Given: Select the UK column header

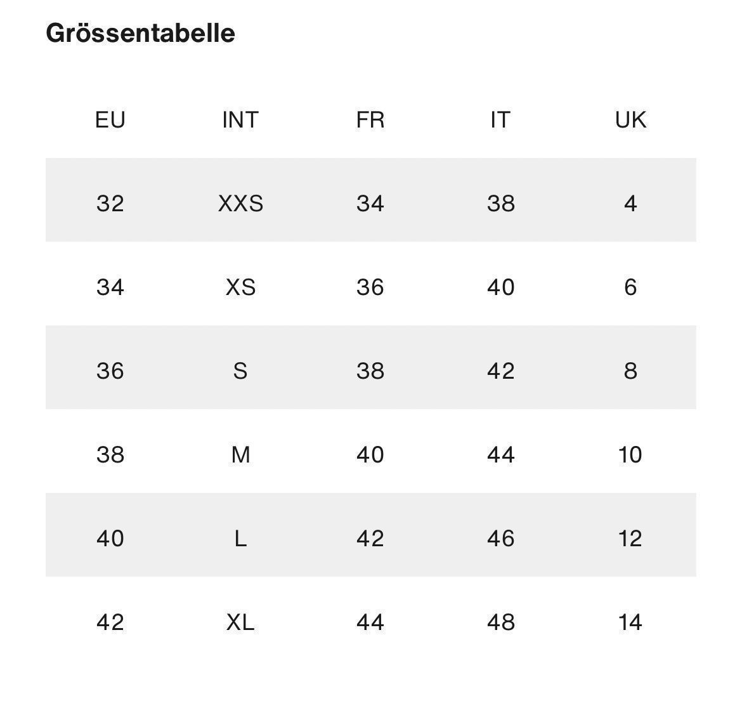Looking at the screenshot, I should pyautogui.click(x=630, y=120).
